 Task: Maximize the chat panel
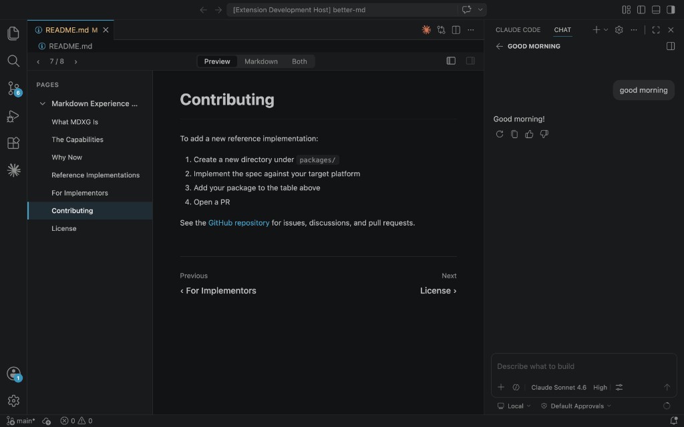click(656, 29)
